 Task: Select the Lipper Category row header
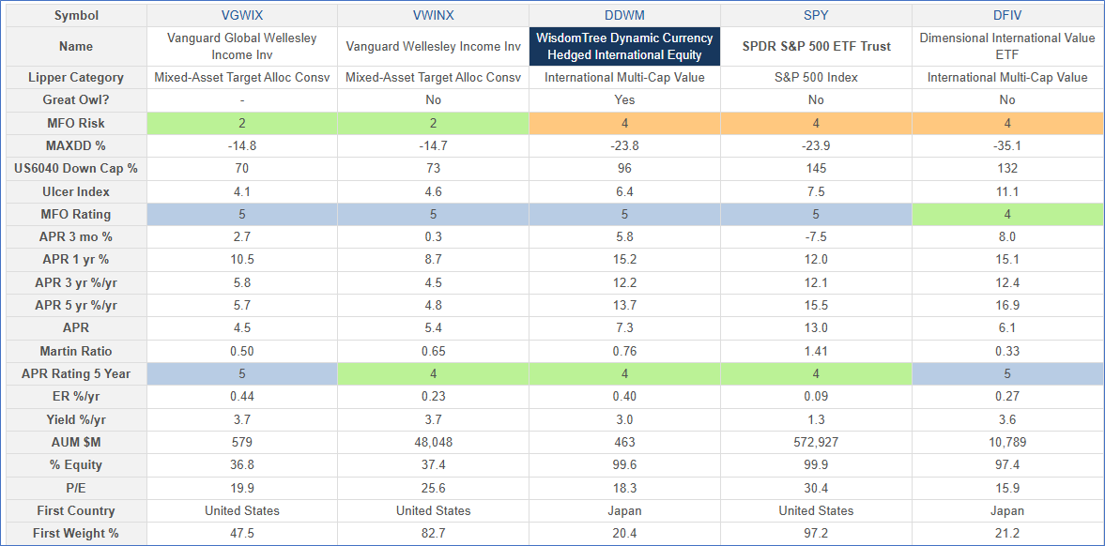[76, 78]
